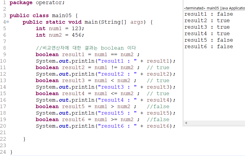245x156 pixels.
Task: Click 'args' parameter on line 4
Action: click(x=137, y=22)
